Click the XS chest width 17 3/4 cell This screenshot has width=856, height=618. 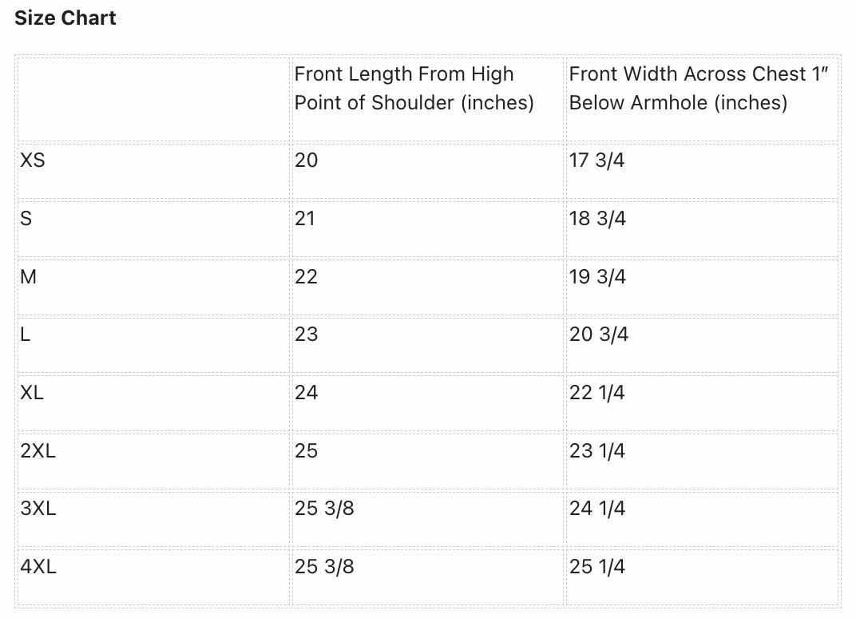coord(597,160)
